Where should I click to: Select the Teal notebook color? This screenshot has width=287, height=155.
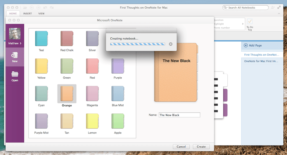tap(41, 39)
